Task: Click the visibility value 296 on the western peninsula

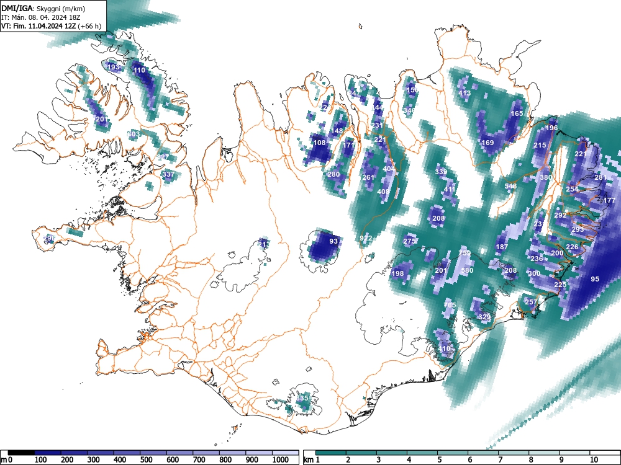Action: [48, 238]
